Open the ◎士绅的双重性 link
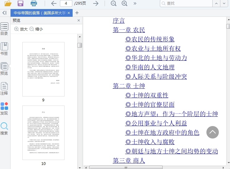 [x=147, y=95]
